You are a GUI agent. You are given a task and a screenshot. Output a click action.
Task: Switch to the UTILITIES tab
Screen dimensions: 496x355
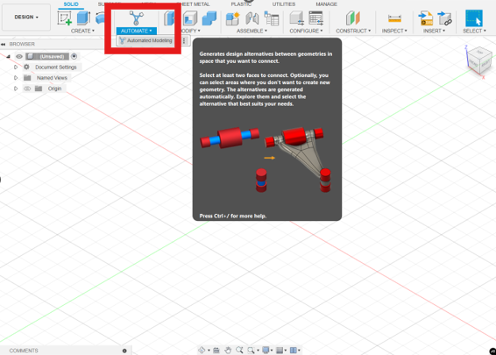point(284,4)
